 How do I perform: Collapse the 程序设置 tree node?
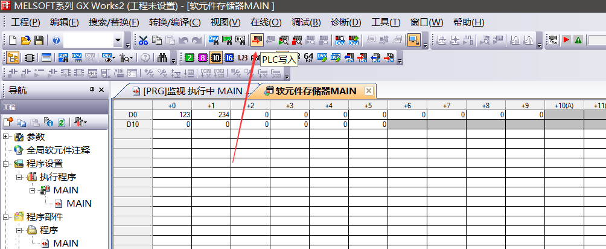click(x=6, y=163)
